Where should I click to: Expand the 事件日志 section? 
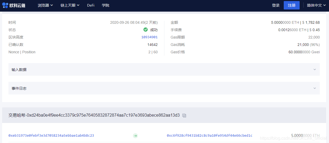click(164, 88)
